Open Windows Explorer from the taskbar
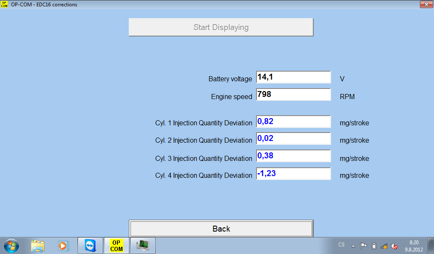Screen dimensions: 434x254 (38, 245)
